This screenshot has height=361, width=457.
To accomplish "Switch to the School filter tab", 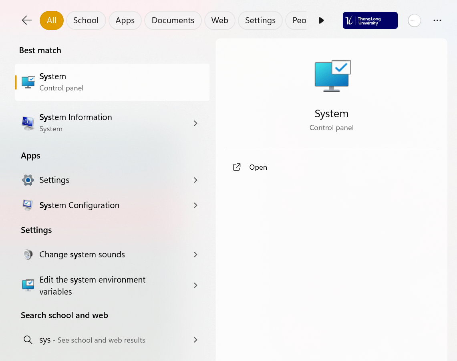I will [x=86, y=20].
